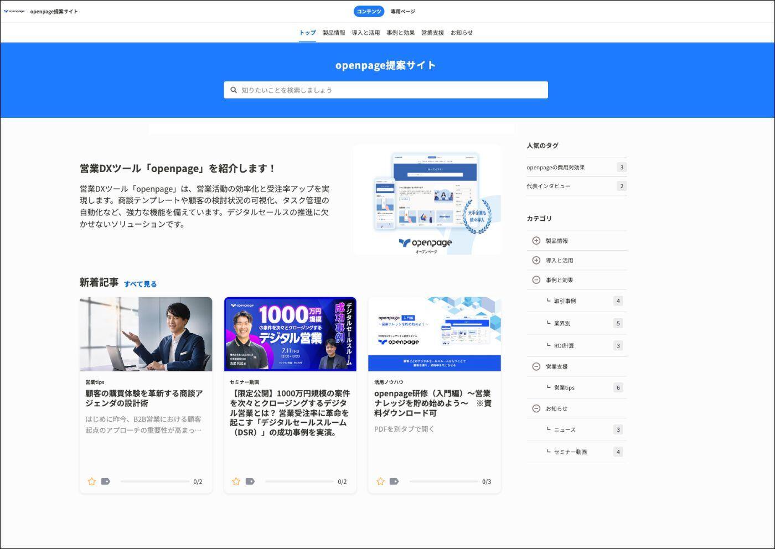Screen dimensions: 775x549
Task: Open article 顧客の購買体験を革新する商談アジェンダの設計術
Action: point(144,398)
